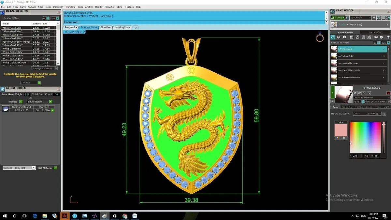Open Chrome from the taskbar
Image resolution: width=391 pixels, height=220 pixels.
pos(124,216)
